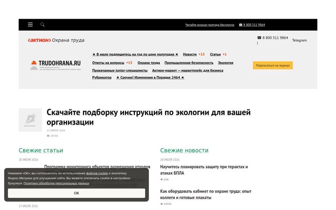Open Рубрикатор menu item
336x210 pixels.
tap(102, 77)
